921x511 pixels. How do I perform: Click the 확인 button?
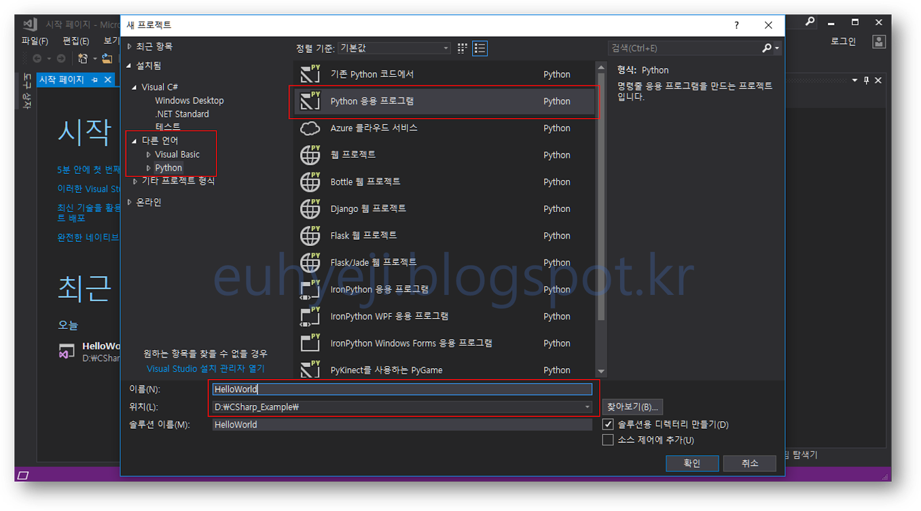(692, 463)
